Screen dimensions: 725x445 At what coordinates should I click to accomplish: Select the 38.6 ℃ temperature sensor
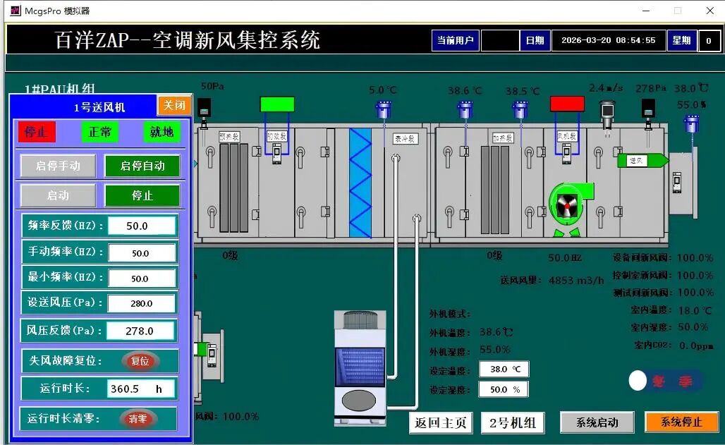click(465, 109)
